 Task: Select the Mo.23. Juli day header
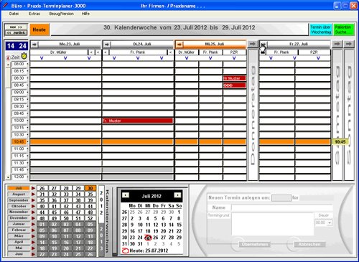coord(70,44)
